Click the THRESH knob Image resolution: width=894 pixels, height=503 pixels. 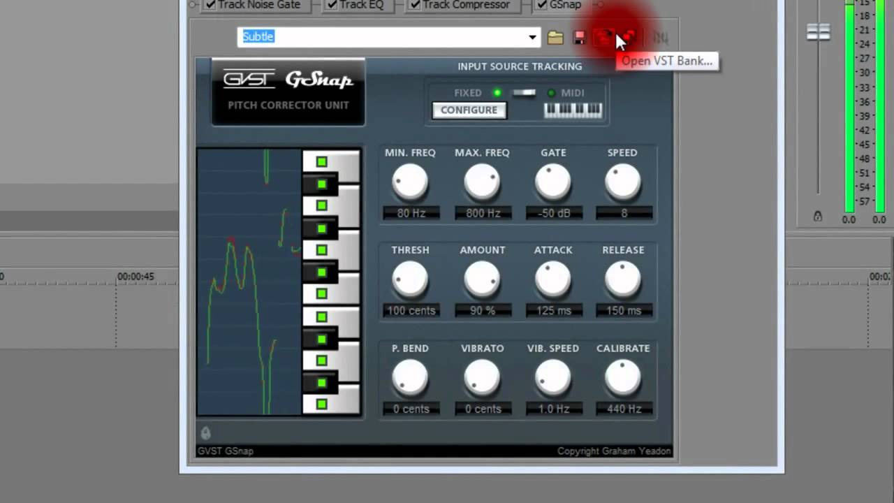pyautogui.click(x=410, y=280)
